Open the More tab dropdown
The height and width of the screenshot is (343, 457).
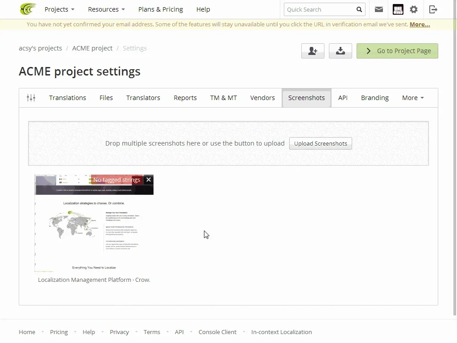point(412,98)
